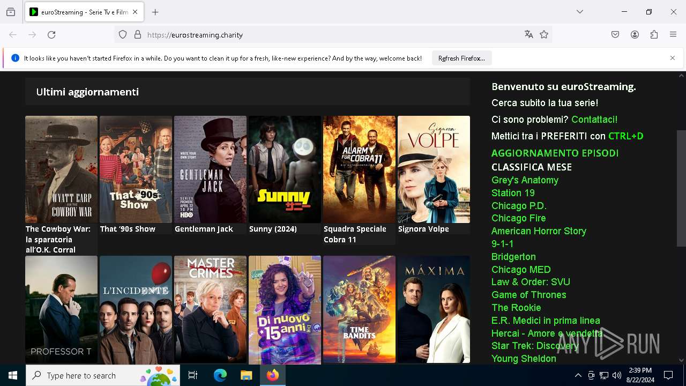
Task: Open the volume speaker tray icon
Action: [x=617, y=375]
